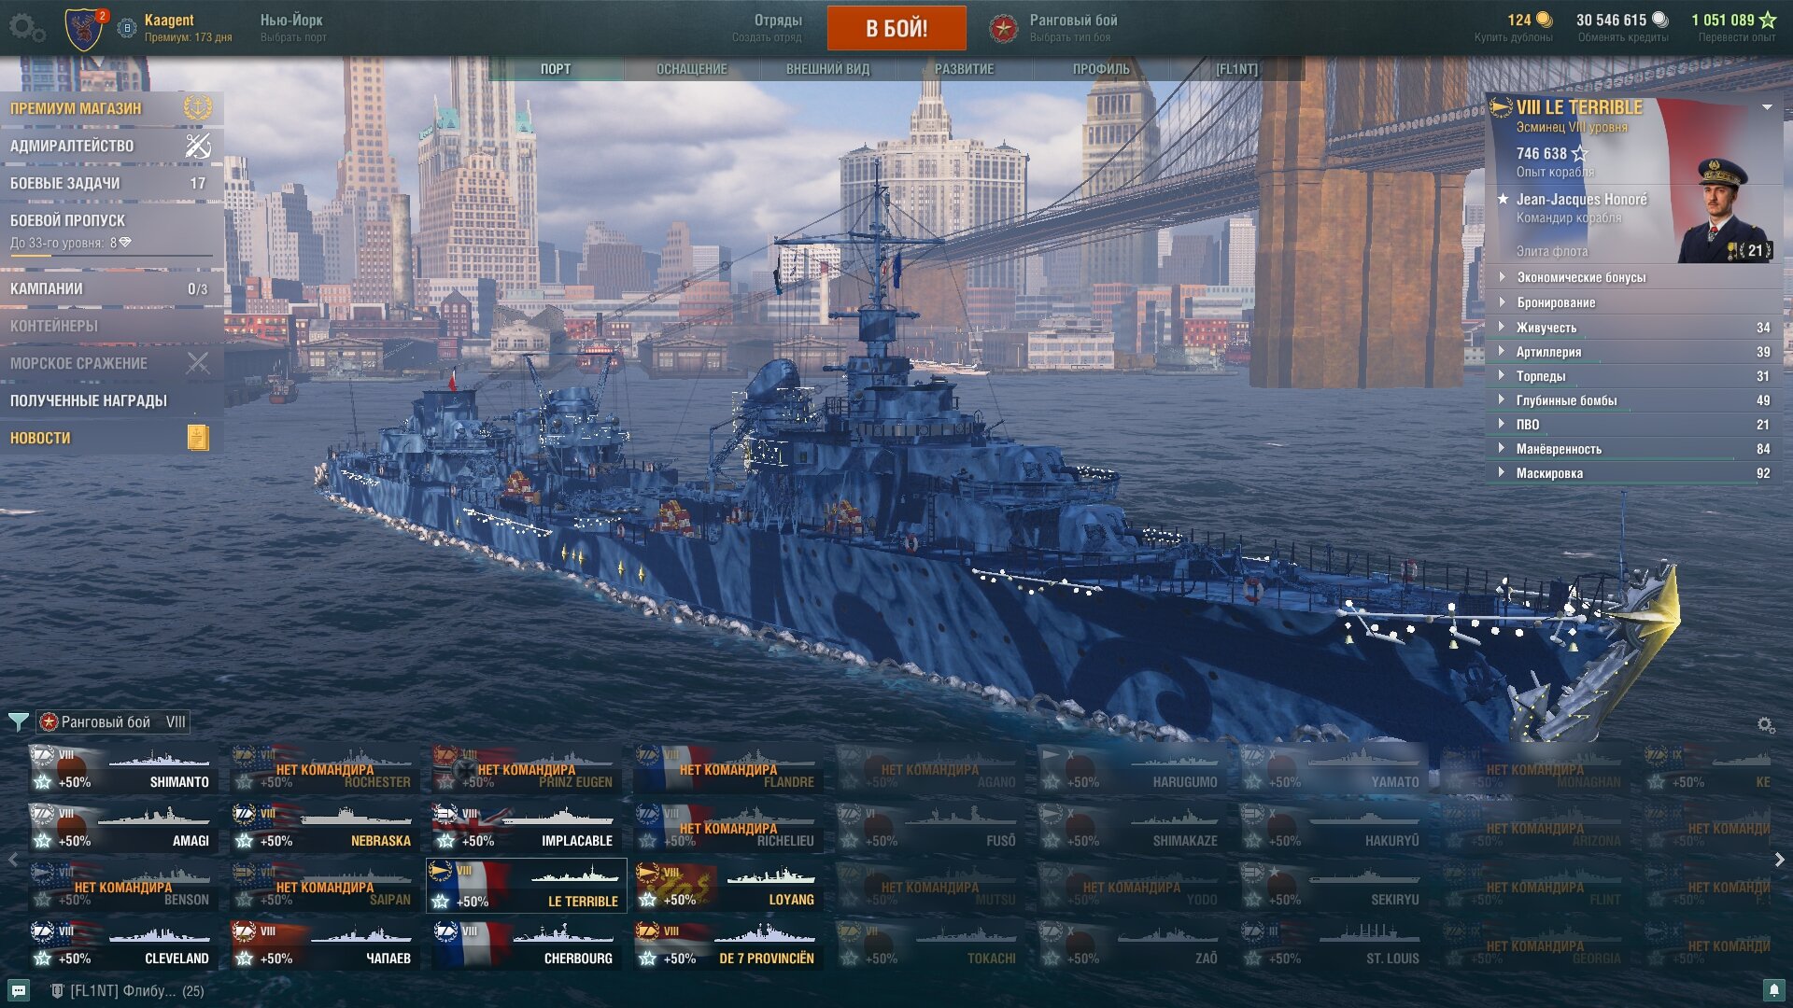Click the gold doubloons coin icon

[x=1545, y=20]
